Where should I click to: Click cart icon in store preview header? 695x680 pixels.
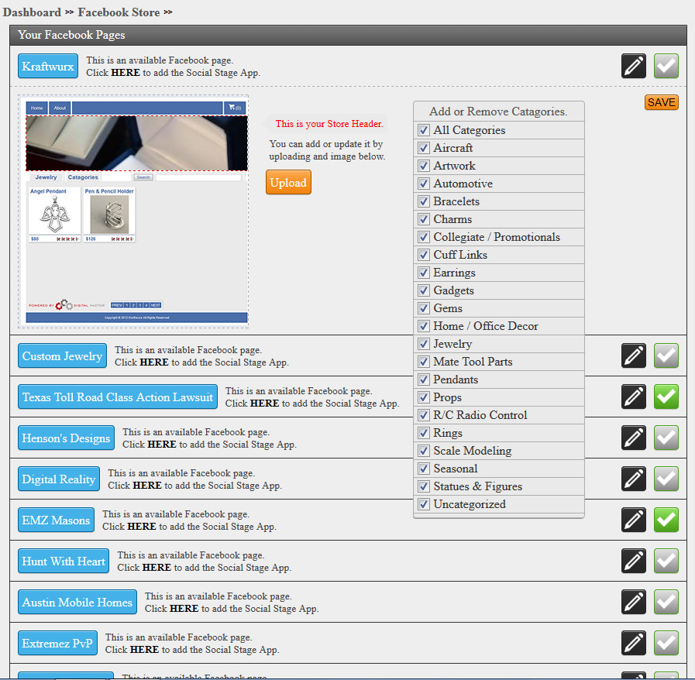point(232,108)
